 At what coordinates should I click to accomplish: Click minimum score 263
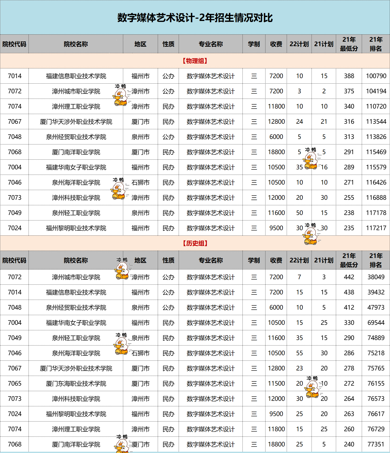[x=349, y=414]
